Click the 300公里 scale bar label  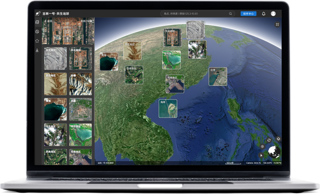point(230,163)
